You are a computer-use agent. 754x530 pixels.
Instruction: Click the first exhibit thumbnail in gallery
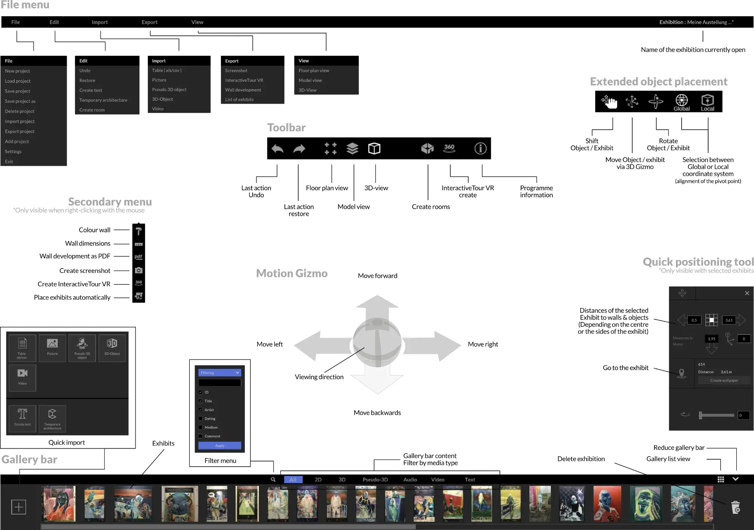(58, 504)
